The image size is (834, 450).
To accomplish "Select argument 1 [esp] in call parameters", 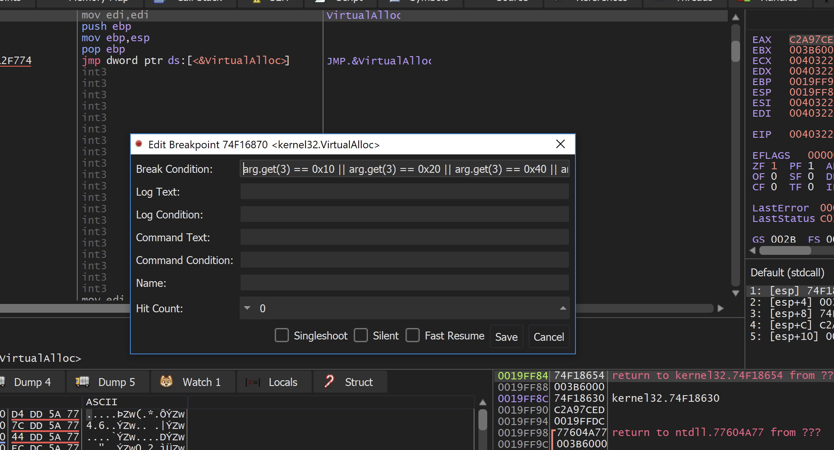I will pos(790,291).
